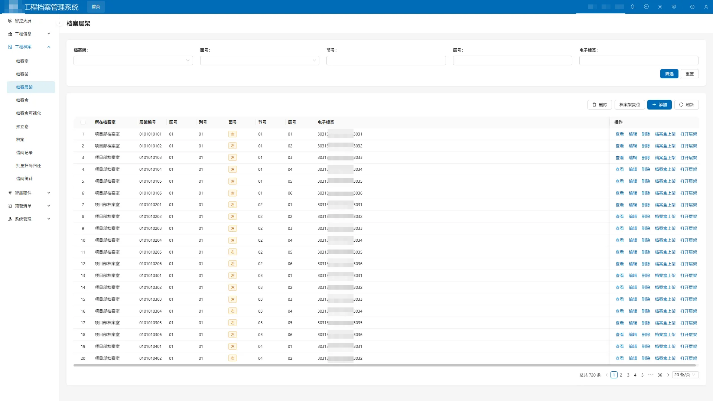Click the 筛选 filter button
713x401 pixels.
coord(669,74)
